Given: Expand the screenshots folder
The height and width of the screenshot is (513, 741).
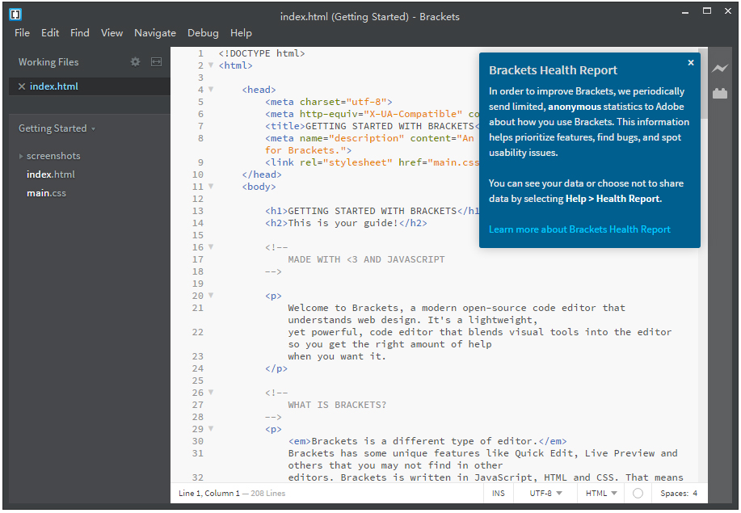Looking at the screenshot, I should click(22, 156).
